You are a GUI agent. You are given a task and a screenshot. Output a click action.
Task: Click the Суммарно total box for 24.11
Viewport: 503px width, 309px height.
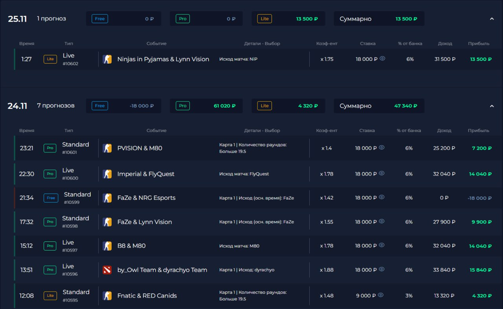pyautogui.click(x=378, y=106)
